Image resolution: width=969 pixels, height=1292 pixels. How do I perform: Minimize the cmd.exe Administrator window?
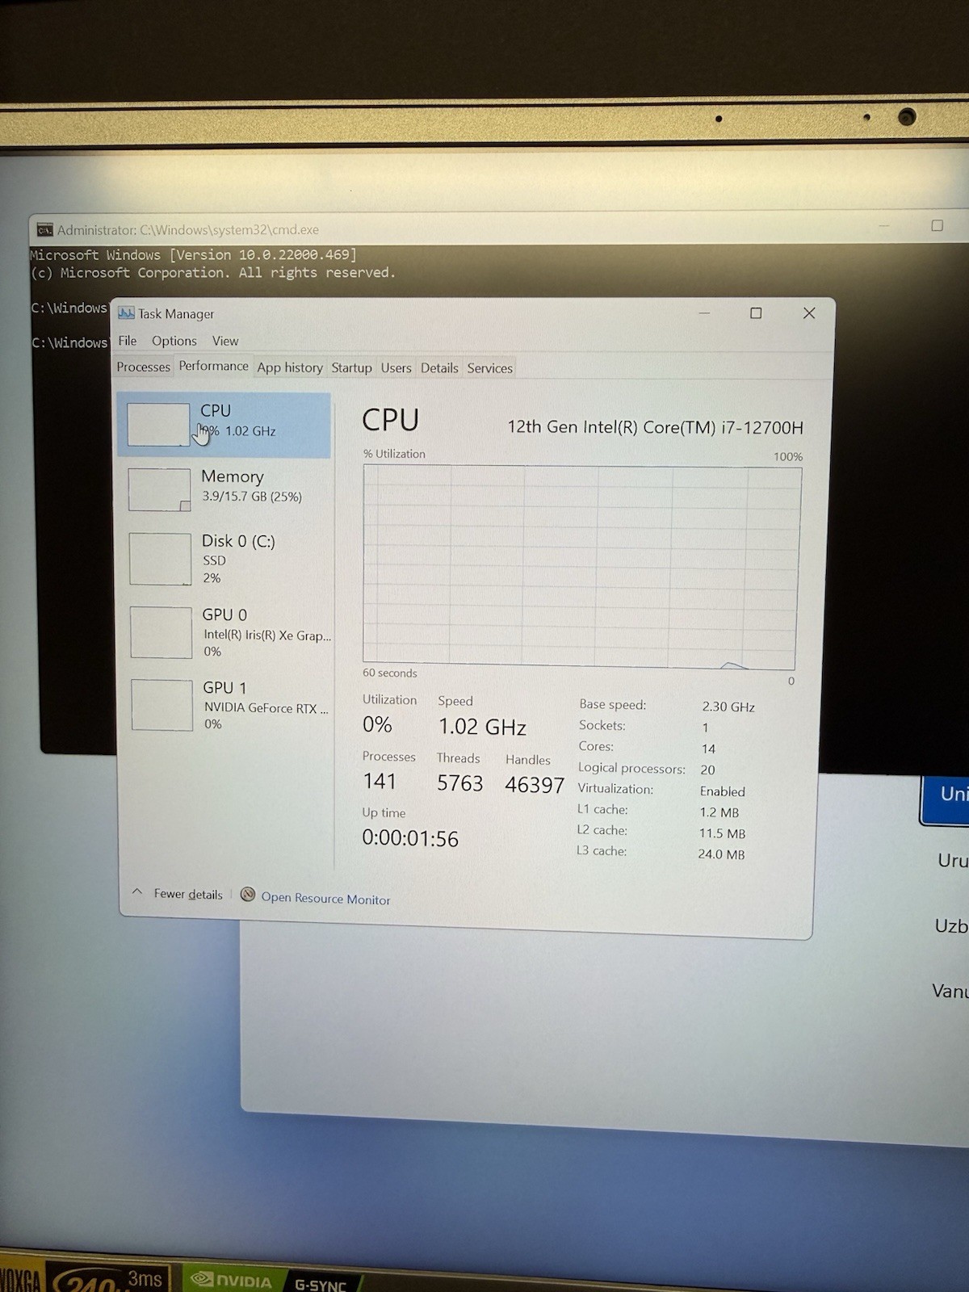[x=884, y=226]
